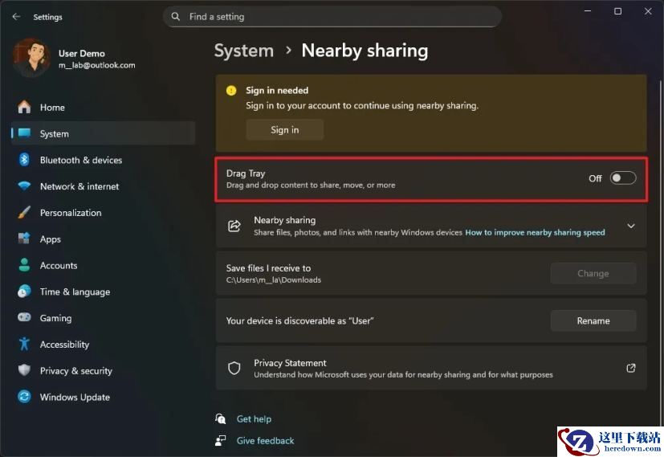Expand the Nearby sharing section chevron

coord(630,226)
